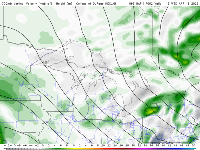Click the '700mb Vertical Velocity' title text
Screen dimensions: 200x150
point(19,3)
